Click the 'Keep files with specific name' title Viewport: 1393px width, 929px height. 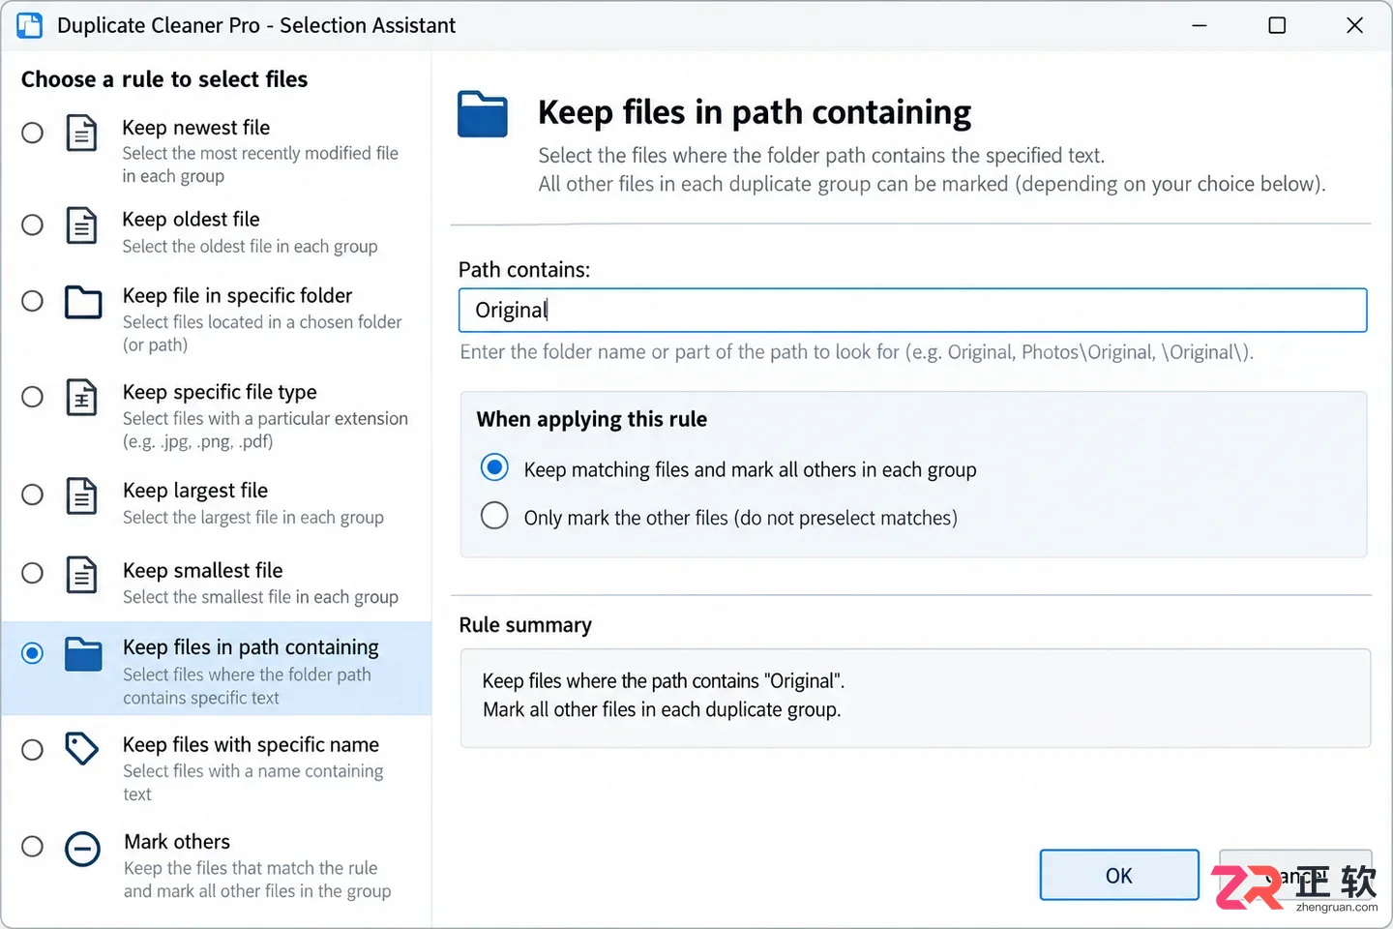click(x=252, y=745)
